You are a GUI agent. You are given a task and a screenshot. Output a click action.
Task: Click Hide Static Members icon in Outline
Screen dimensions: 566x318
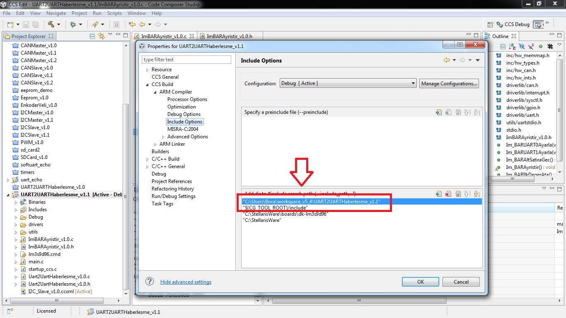[531, 46]
